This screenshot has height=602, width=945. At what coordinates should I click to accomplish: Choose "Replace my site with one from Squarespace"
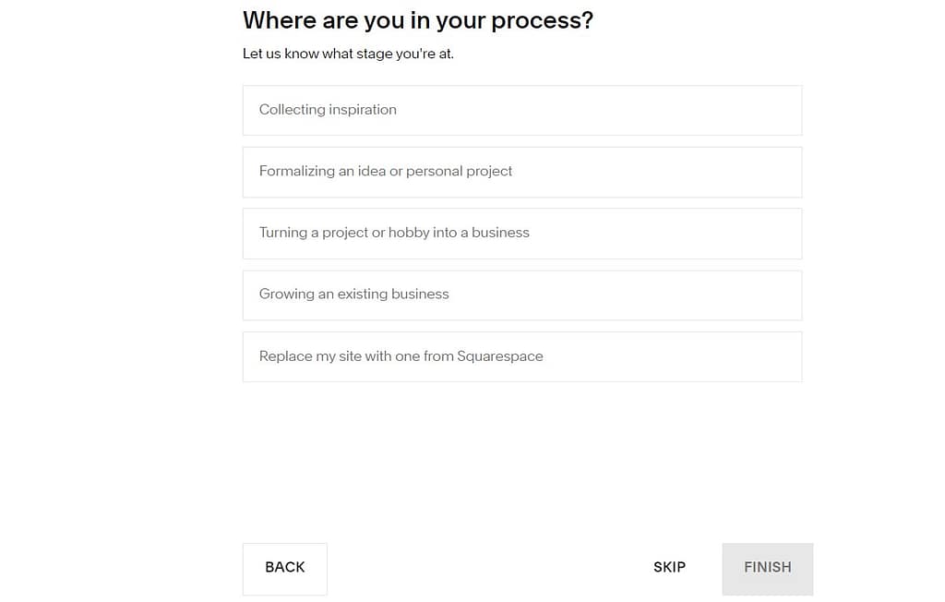pos(521,356)
